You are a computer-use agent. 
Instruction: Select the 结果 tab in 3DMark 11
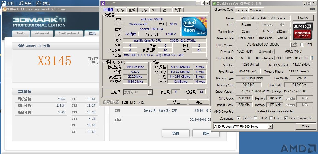coord(92,33)
